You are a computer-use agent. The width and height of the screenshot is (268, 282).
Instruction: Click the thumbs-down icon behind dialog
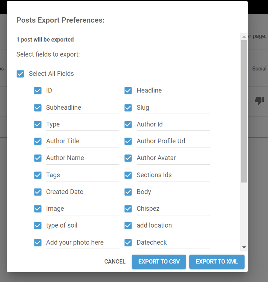click(x=259, y=101)
